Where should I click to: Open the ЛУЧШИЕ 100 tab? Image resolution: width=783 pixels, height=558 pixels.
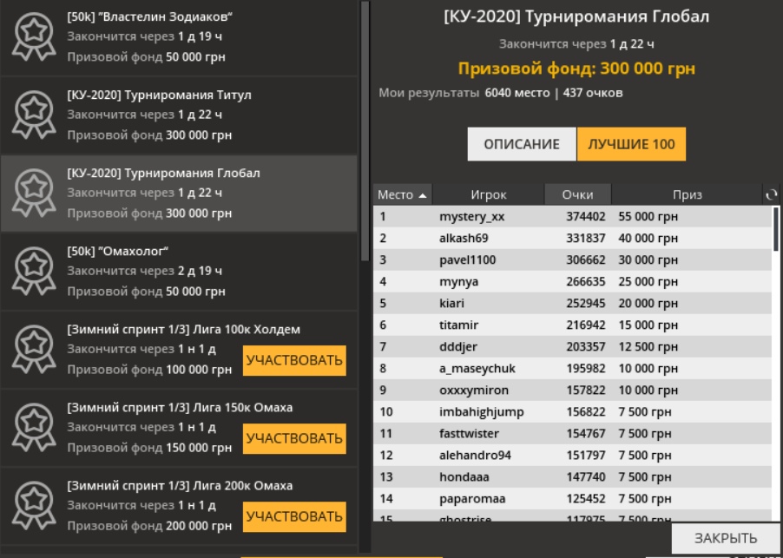pos(631,144)
